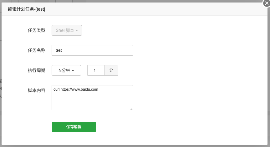Expand the N分钟 execution cycle dropdown

[x=66, y=70]
